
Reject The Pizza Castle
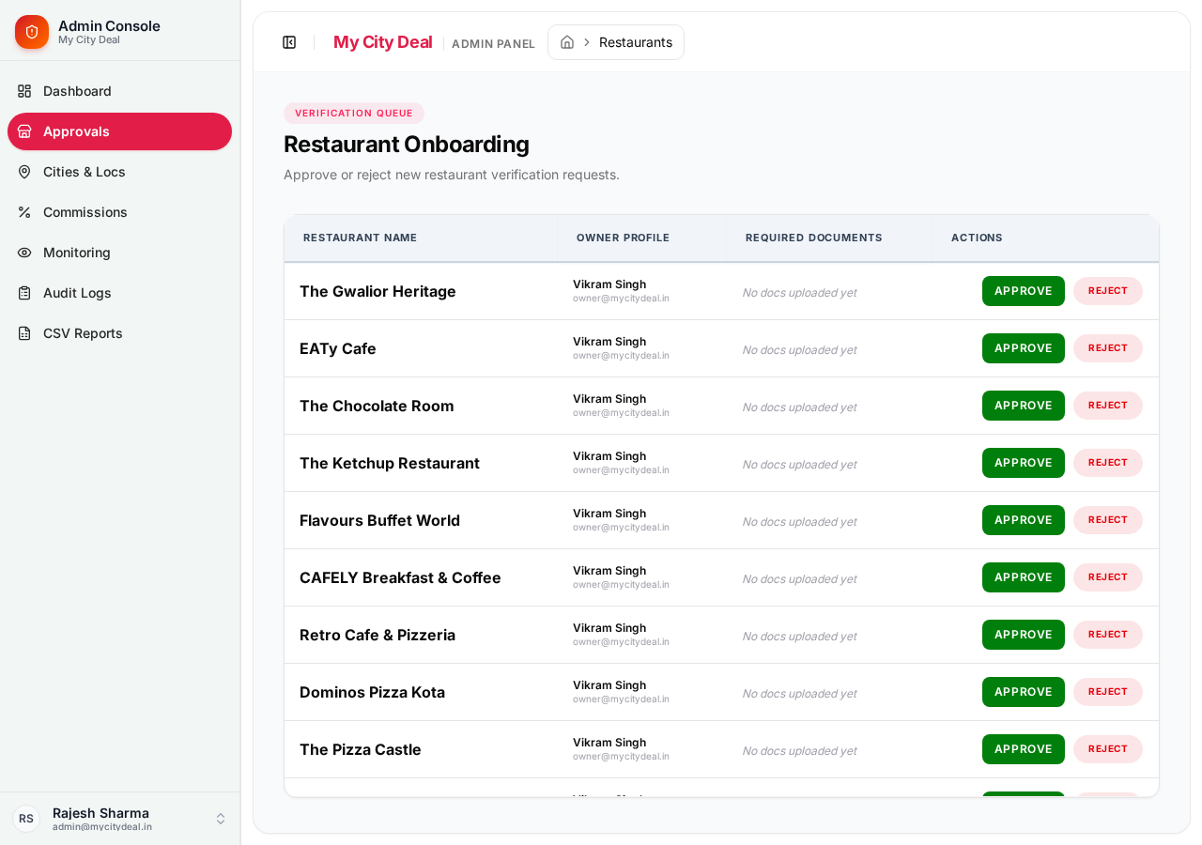1108,749
